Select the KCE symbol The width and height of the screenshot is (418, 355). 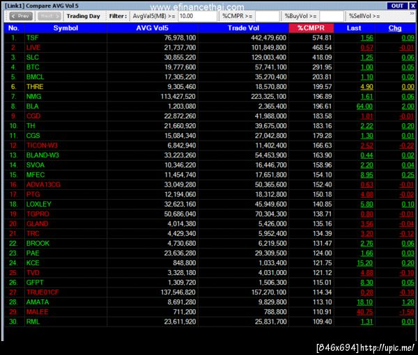(x=33, y=263)
